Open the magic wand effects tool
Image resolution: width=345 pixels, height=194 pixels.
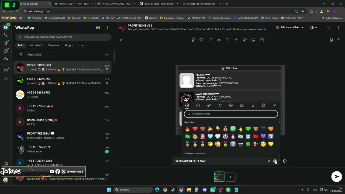point(202,40)
